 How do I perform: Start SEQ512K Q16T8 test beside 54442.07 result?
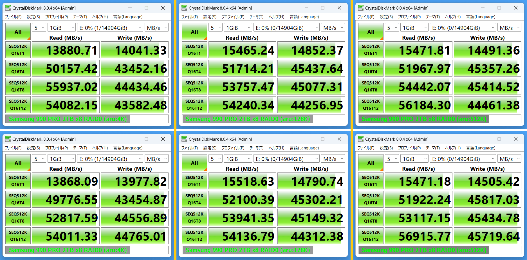click(371, 86)
